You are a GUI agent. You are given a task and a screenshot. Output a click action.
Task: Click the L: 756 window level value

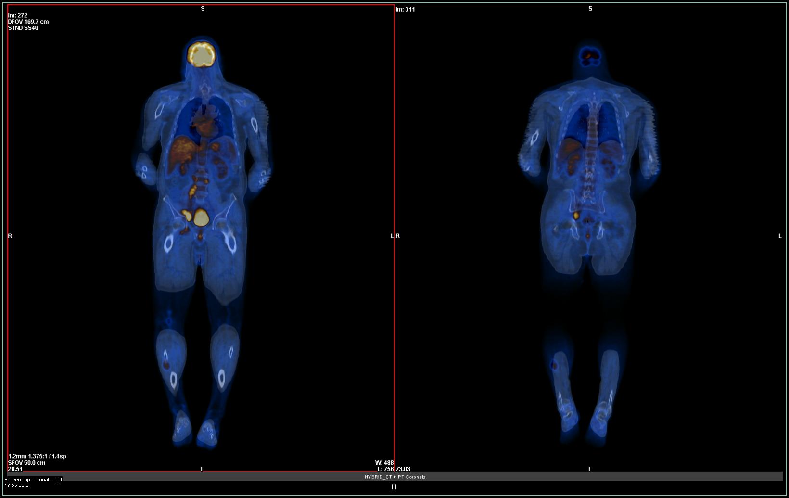tap(386, 469)
